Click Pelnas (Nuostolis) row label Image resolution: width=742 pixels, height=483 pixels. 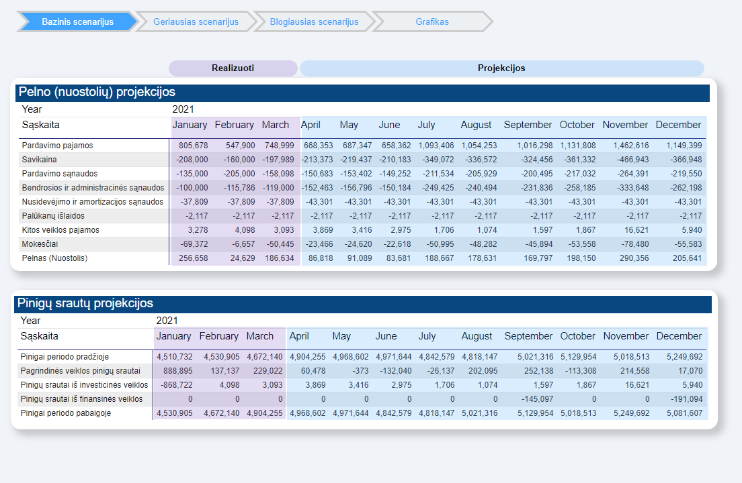(x=54, y=258)
